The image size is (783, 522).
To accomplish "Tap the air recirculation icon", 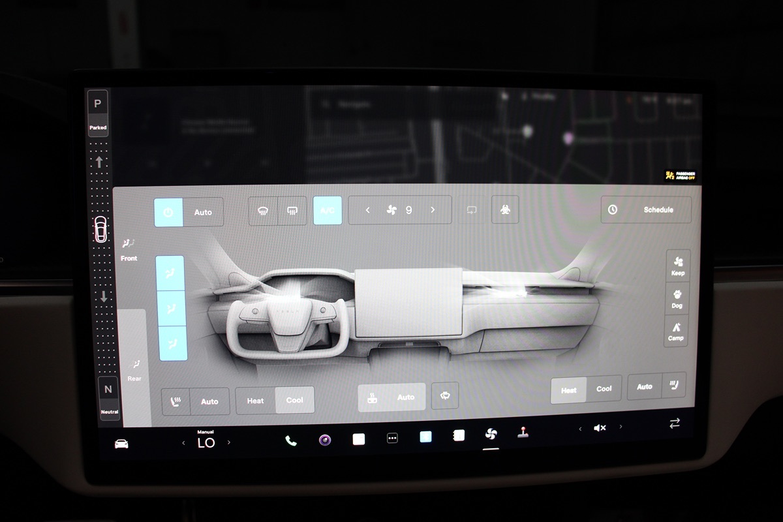I will point(471,210).
